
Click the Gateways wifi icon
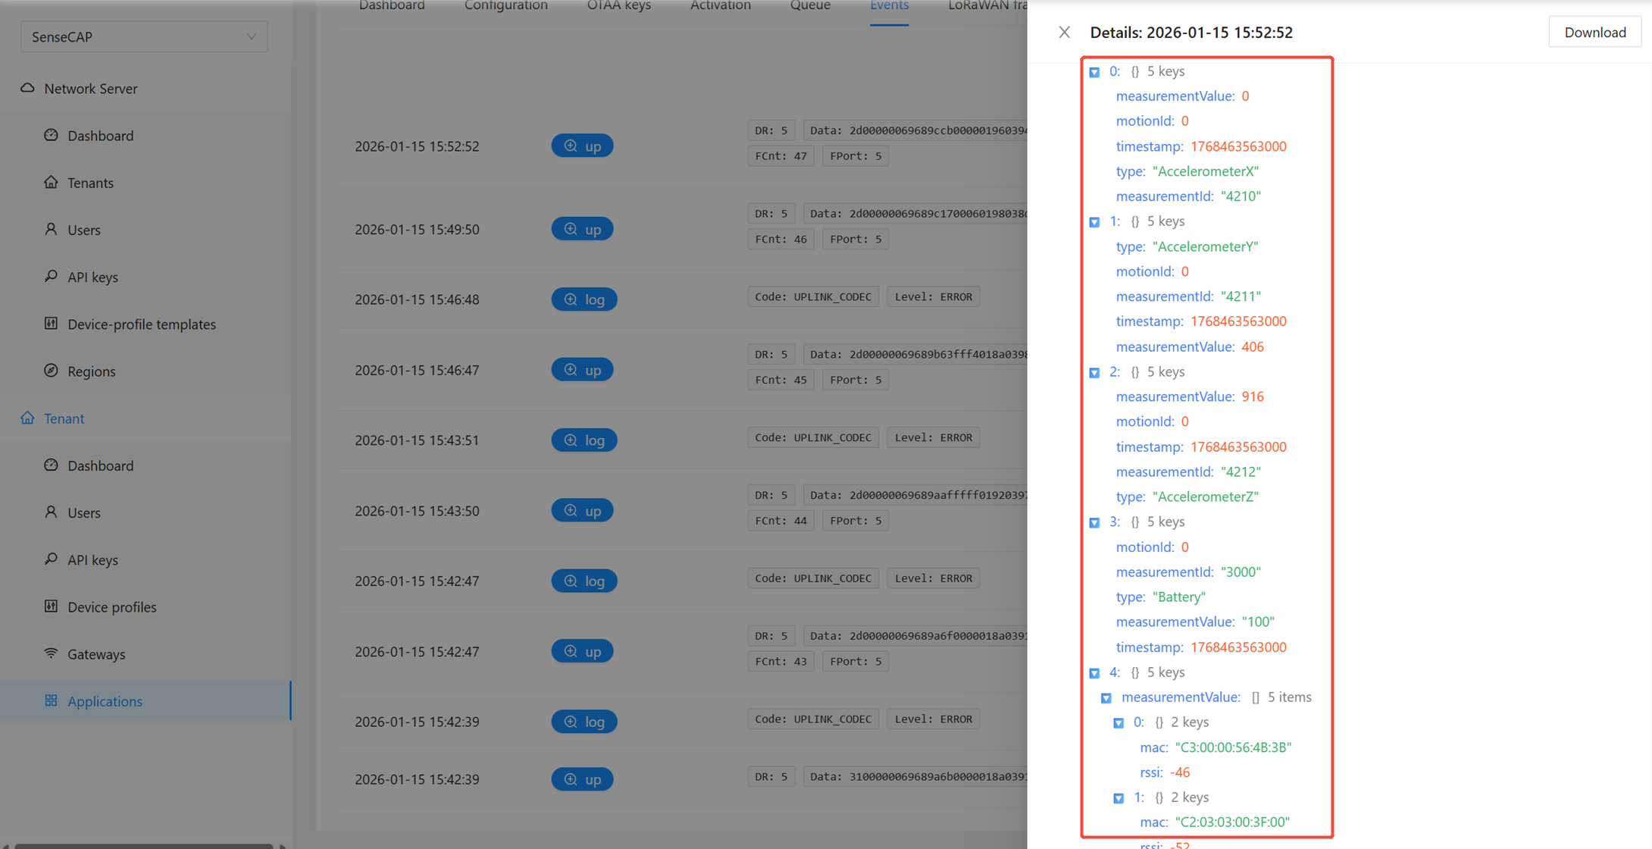point(51,653)
